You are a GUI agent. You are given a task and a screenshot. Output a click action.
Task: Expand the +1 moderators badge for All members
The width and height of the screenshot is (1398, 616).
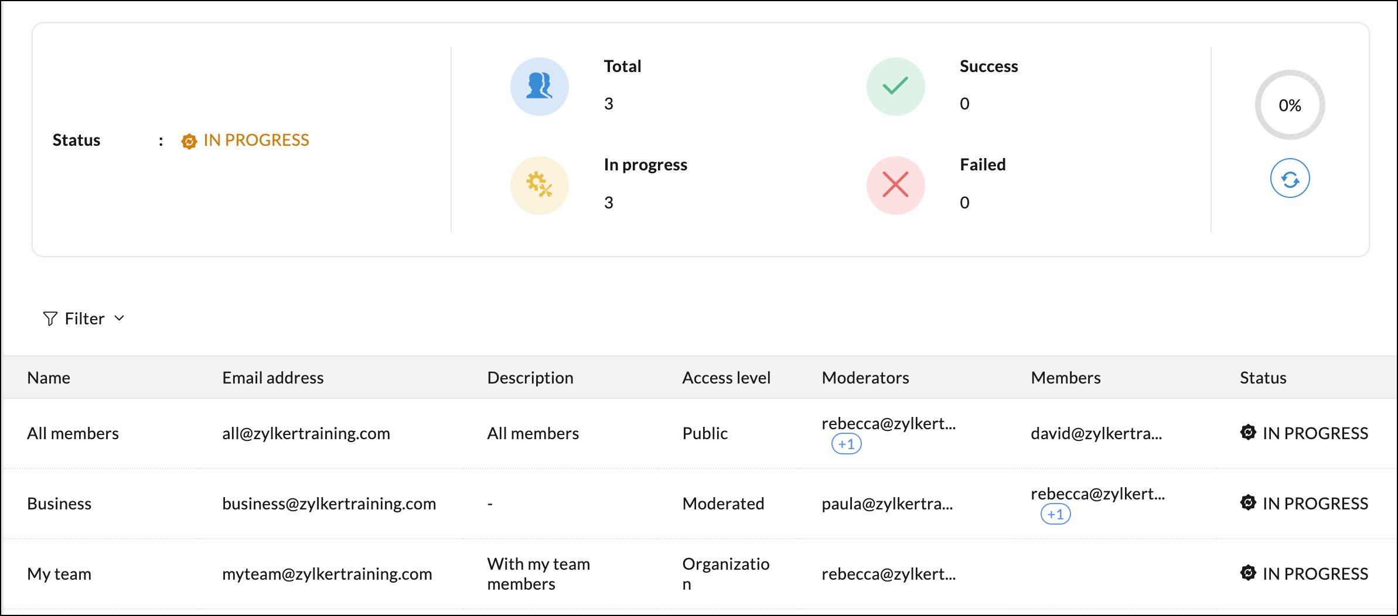click(x=846, y=444)
